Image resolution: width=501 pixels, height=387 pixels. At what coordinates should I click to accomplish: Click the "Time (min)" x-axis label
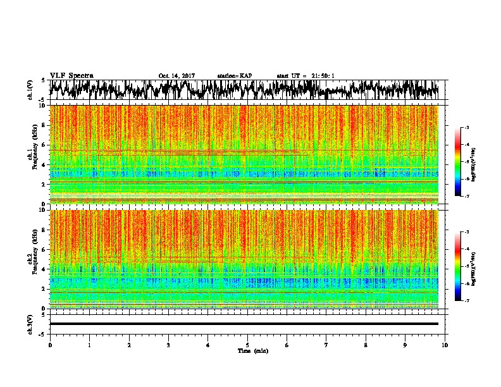tap(253, 351)
